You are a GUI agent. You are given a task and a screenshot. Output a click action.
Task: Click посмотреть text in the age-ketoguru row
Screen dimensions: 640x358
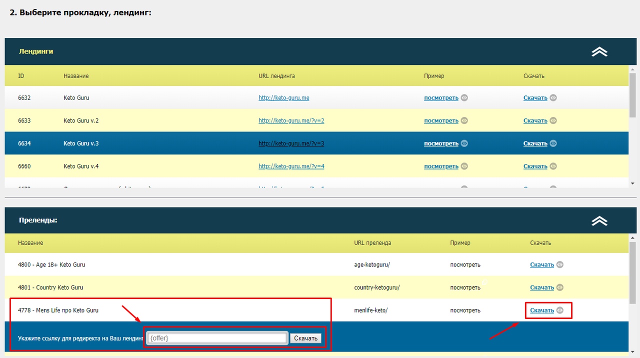tap(465, 264)
